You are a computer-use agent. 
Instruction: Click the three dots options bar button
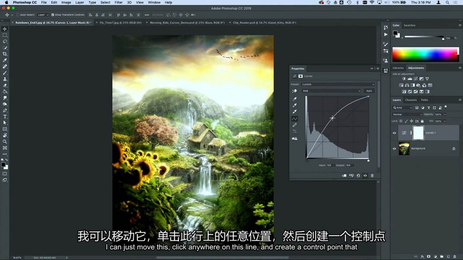[x=147, y=15]
